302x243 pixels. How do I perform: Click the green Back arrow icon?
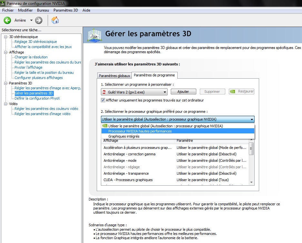coord(7,20)
